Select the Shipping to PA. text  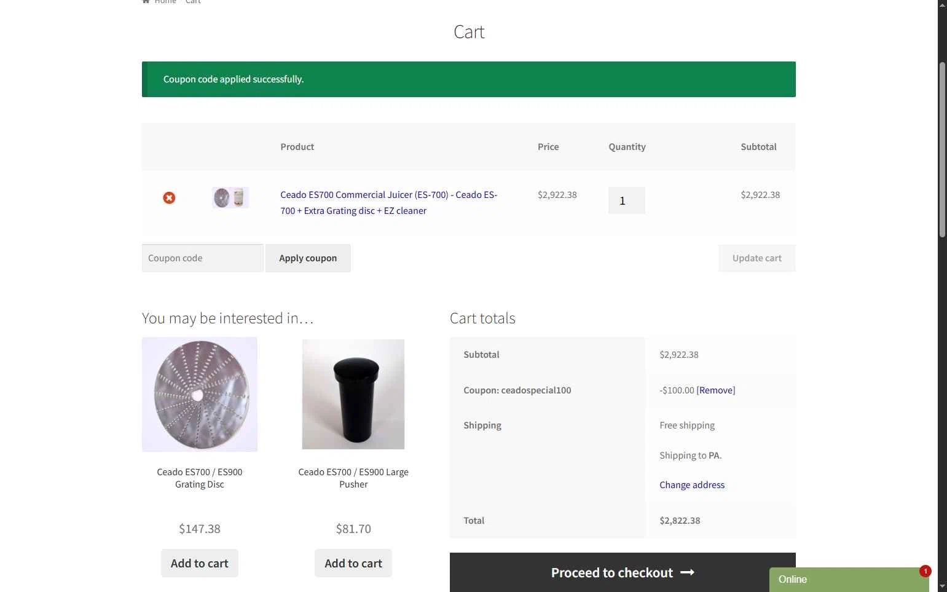(x=691, y=456)
